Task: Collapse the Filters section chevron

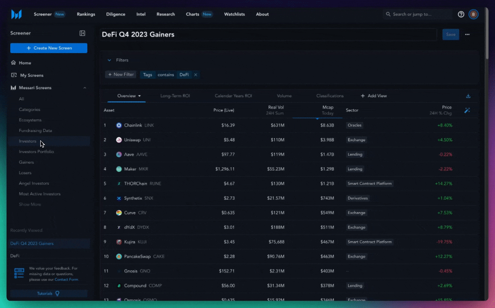Action: tap(109, 60)
